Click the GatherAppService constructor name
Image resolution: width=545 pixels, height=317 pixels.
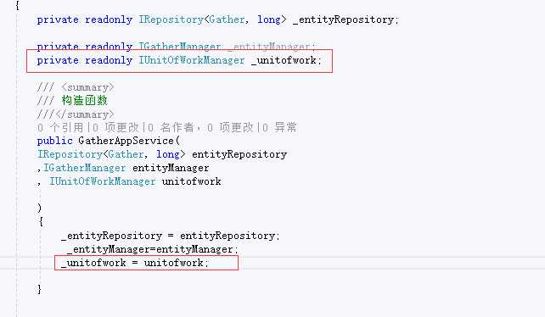pos(126,141)
